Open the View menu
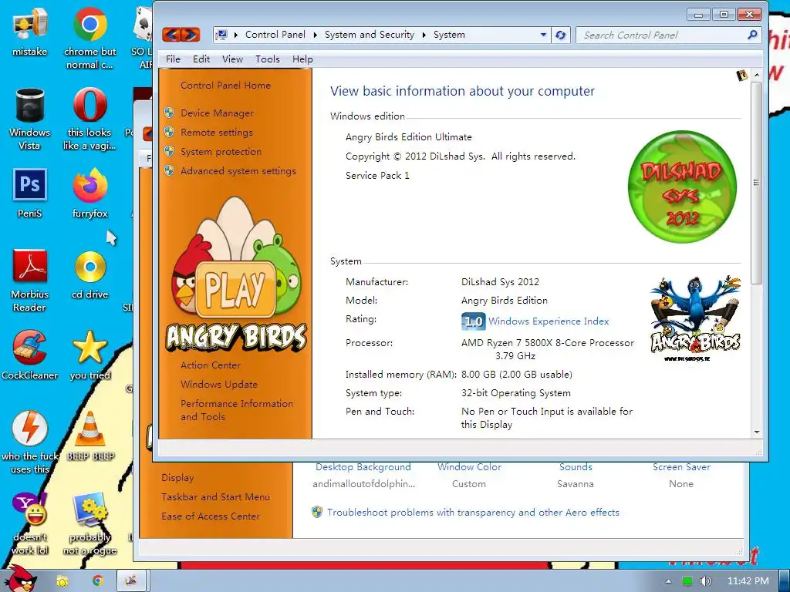The width and height of the screenshot is (790, 592). (232, 59)
